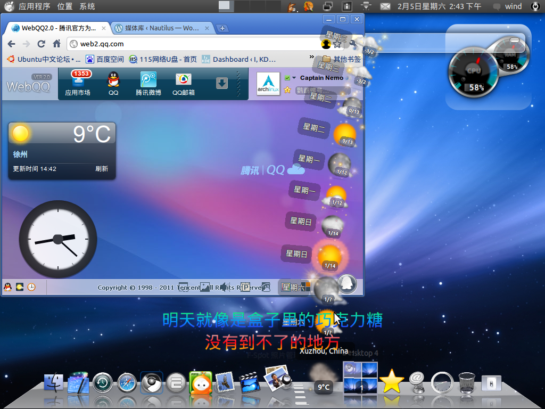This screenshot has width=545, height=409.
Task: Open the 115网络U盘 - 首页 bookmark
Action: pyautogui.click(x=163, y=60)
